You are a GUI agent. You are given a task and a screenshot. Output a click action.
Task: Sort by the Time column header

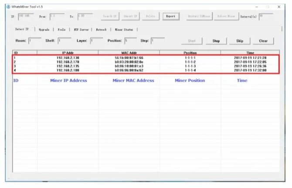click(x=250, y=53)
